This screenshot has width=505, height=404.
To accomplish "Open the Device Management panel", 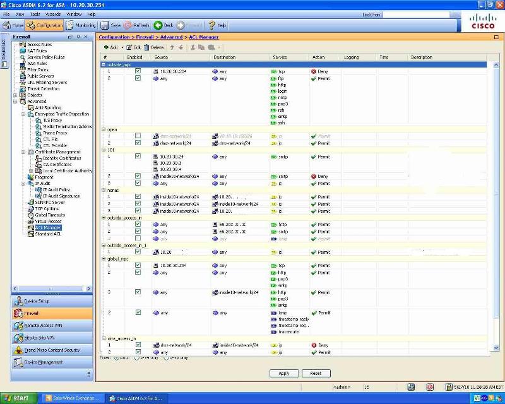I will (52, 362).
